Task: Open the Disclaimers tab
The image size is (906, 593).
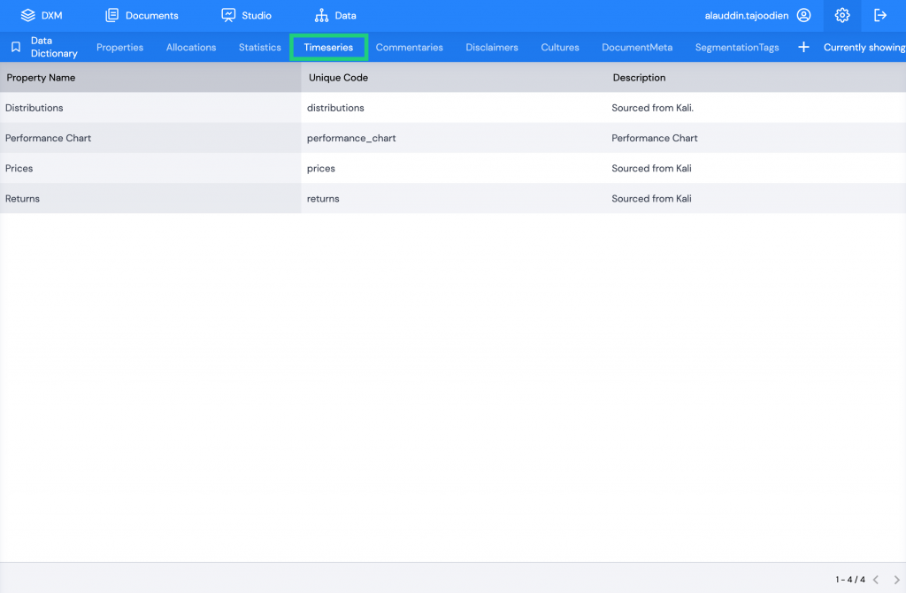Action: [x=492, y=47]
